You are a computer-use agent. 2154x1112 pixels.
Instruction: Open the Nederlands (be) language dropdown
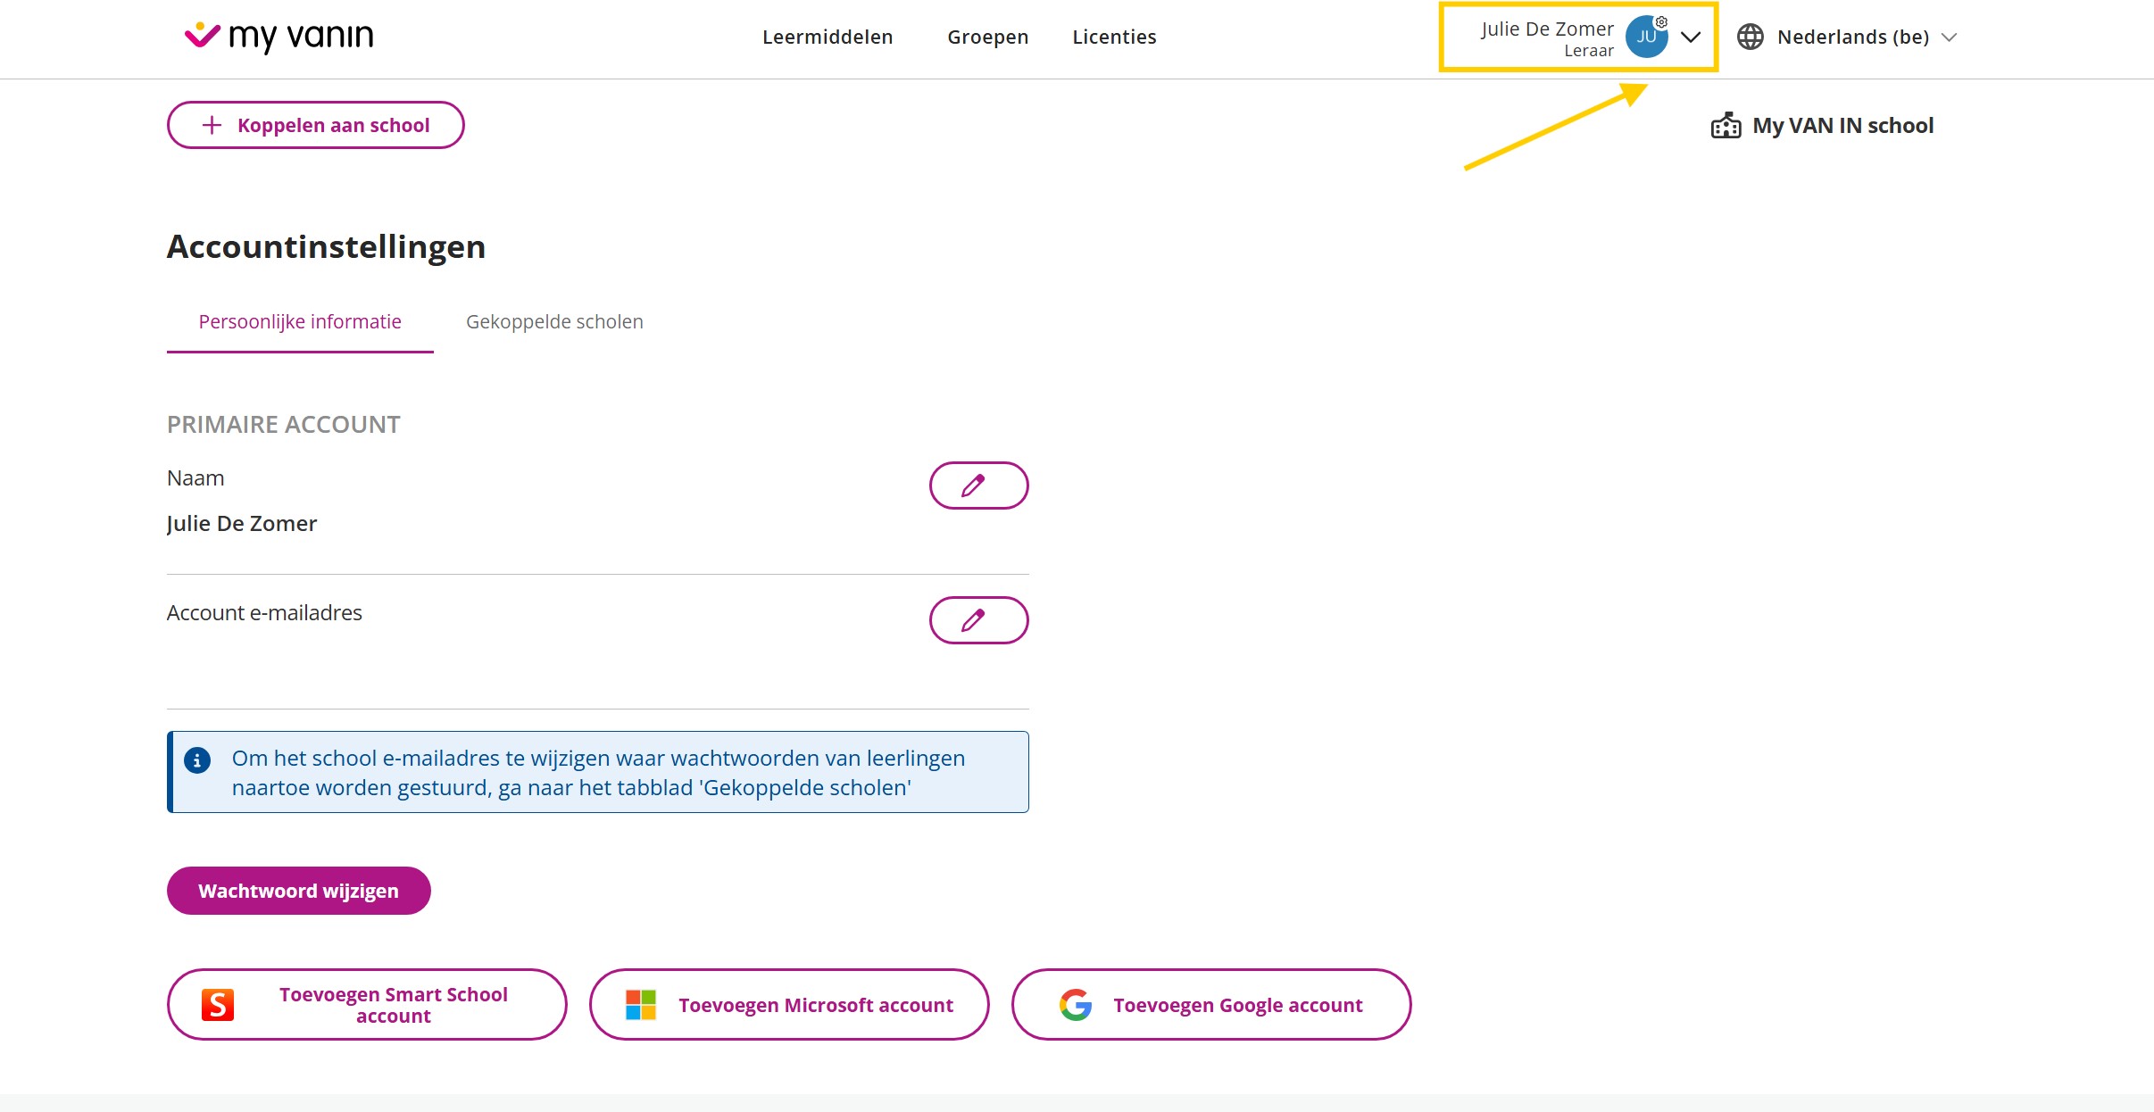click(1853, 37)
